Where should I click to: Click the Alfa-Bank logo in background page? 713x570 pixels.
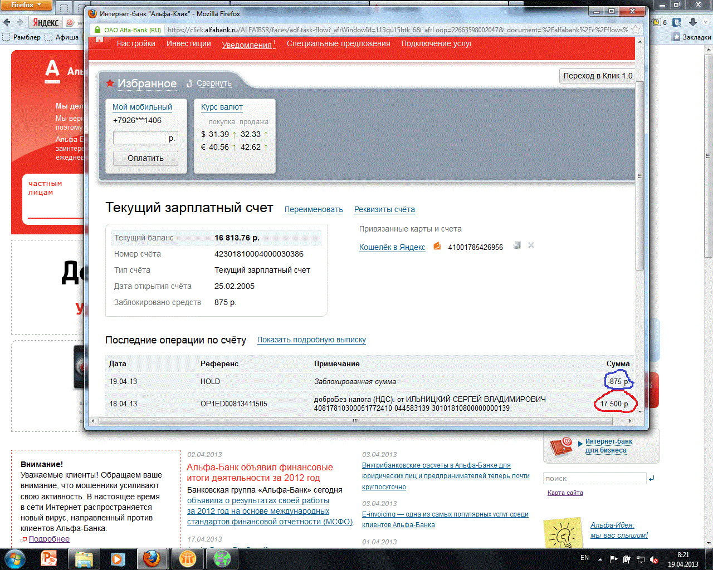52,72
